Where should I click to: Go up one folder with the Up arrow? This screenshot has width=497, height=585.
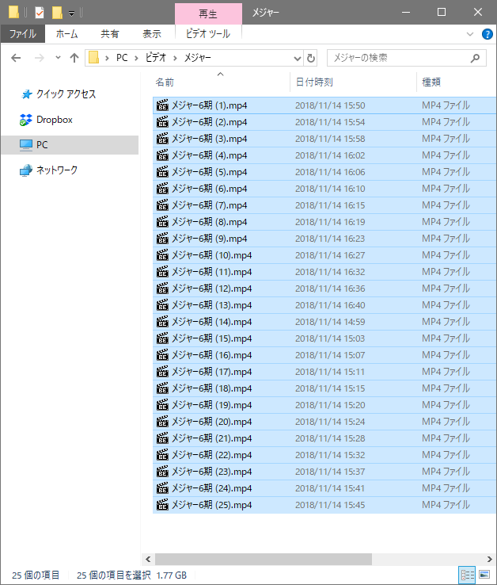pyautogui.click(x=74, y=58)
